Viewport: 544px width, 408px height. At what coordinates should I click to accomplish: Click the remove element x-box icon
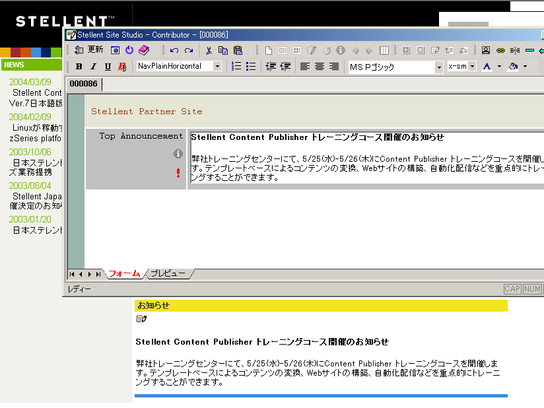(x=420, y=50)
